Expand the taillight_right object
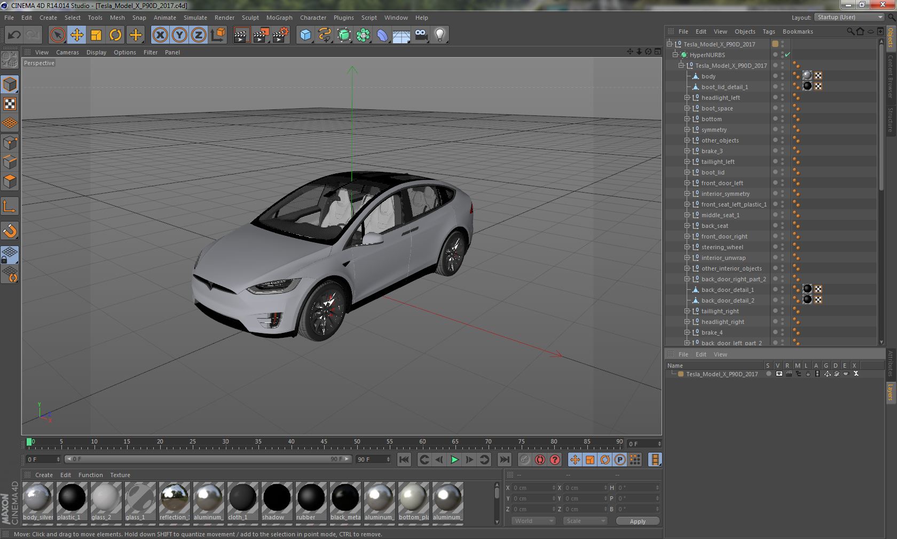This screenshot has width=897, height=539. click(687, 311)
